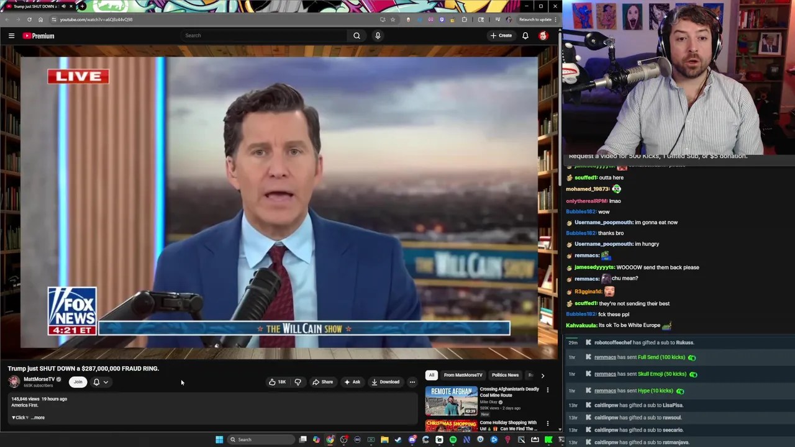The width and height of the screenshot is (795, 447).
Task: Open the MattMorseTV channel name link
Action: click(x=39, y=379)
